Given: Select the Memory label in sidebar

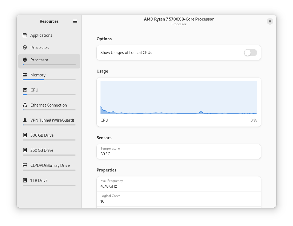Looking at the screenshot, I should tap(38, 75).
